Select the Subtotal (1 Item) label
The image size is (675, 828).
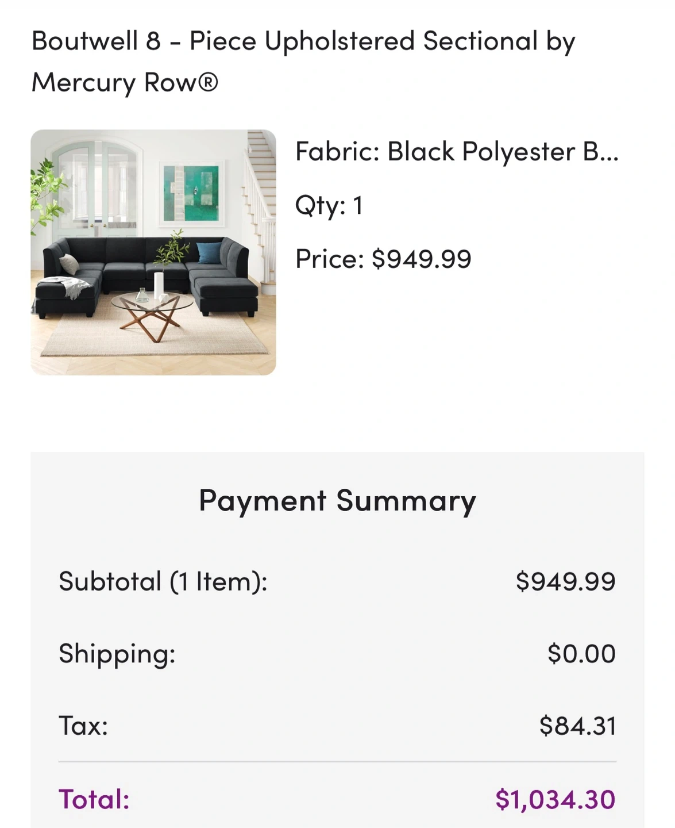click(163, 581)
